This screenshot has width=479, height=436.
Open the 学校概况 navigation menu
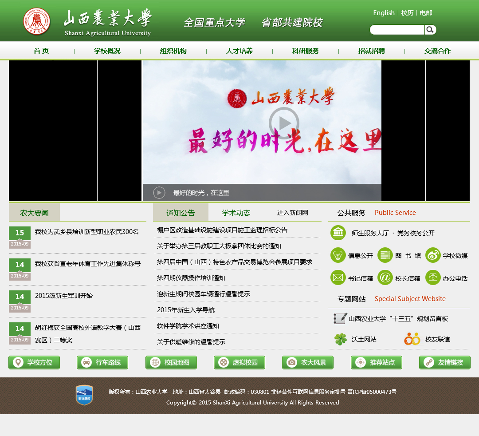pyautogui.click(x=107, y=51)
